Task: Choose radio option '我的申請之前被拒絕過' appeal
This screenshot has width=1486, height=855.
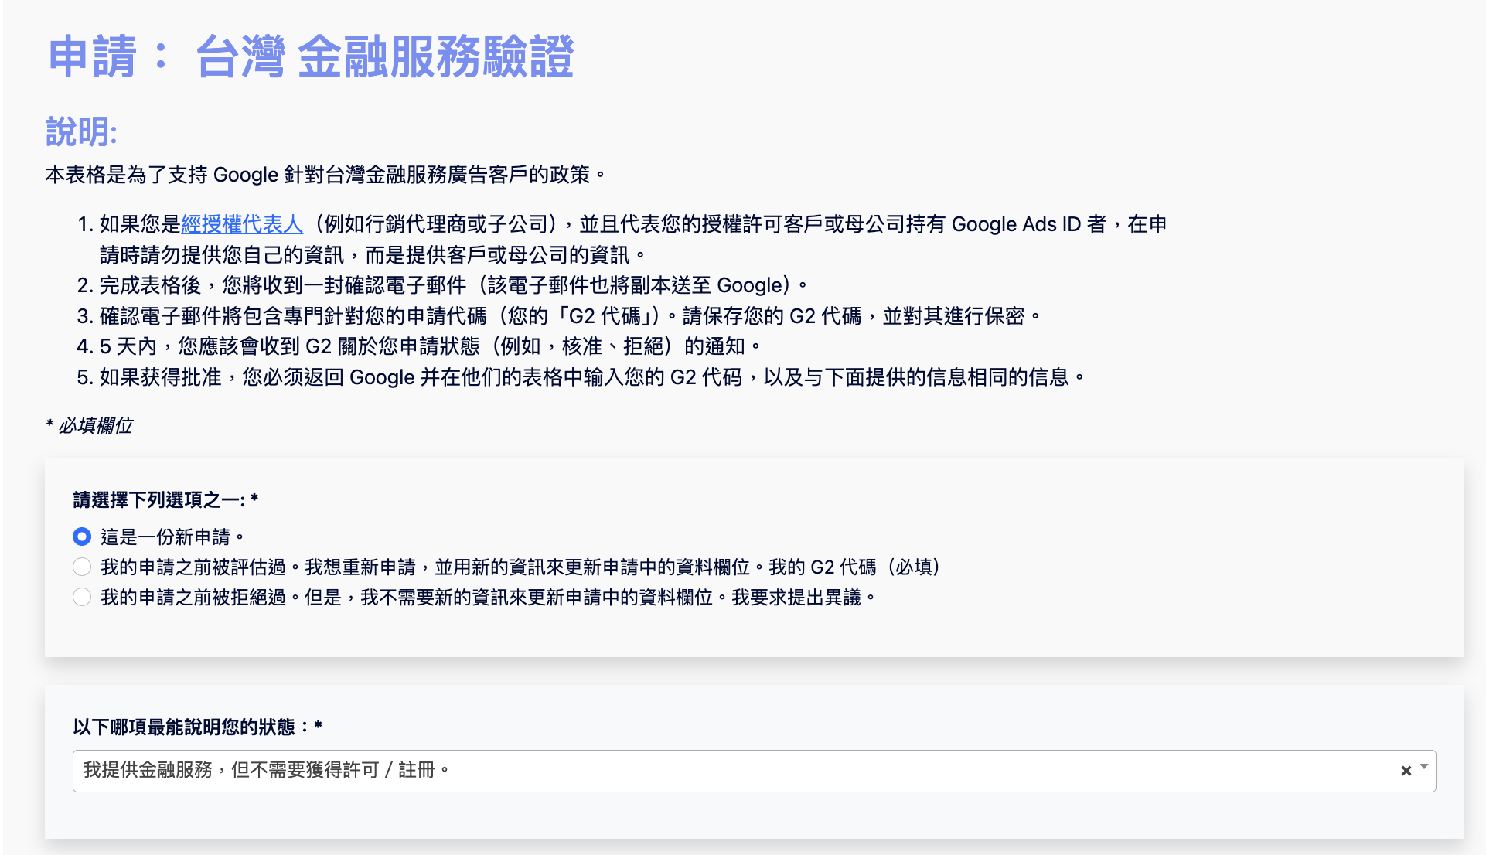Action: (82, 597)
